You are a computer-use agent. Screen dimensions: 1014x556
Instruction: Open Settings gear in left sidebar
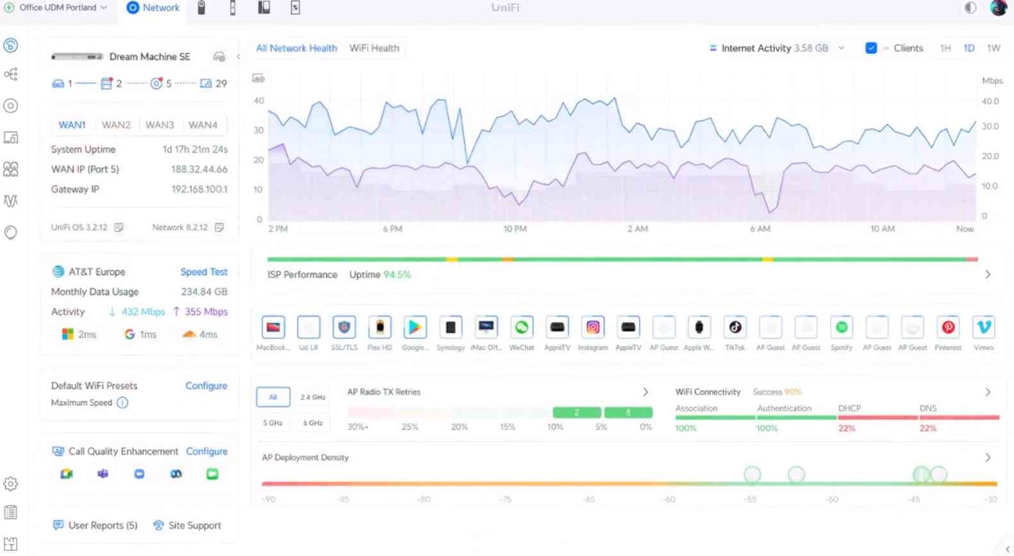tap(11, 484)
